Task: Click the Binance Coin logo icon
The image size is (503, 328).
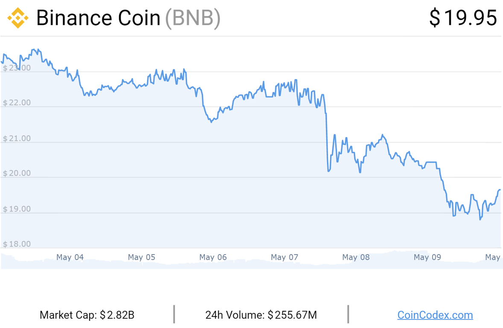Action: point(18,18)
